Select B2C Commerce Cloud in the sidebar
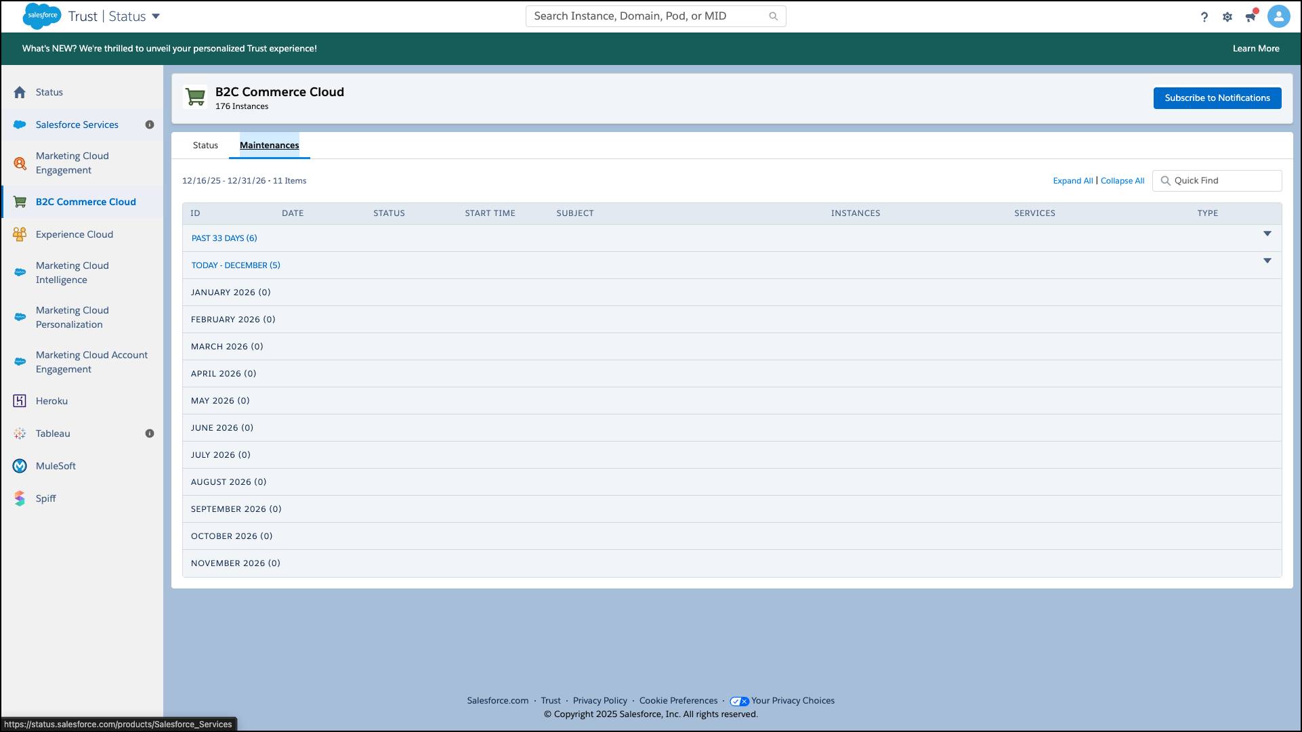The image size is (1302, 732). (x=86, y=202)
